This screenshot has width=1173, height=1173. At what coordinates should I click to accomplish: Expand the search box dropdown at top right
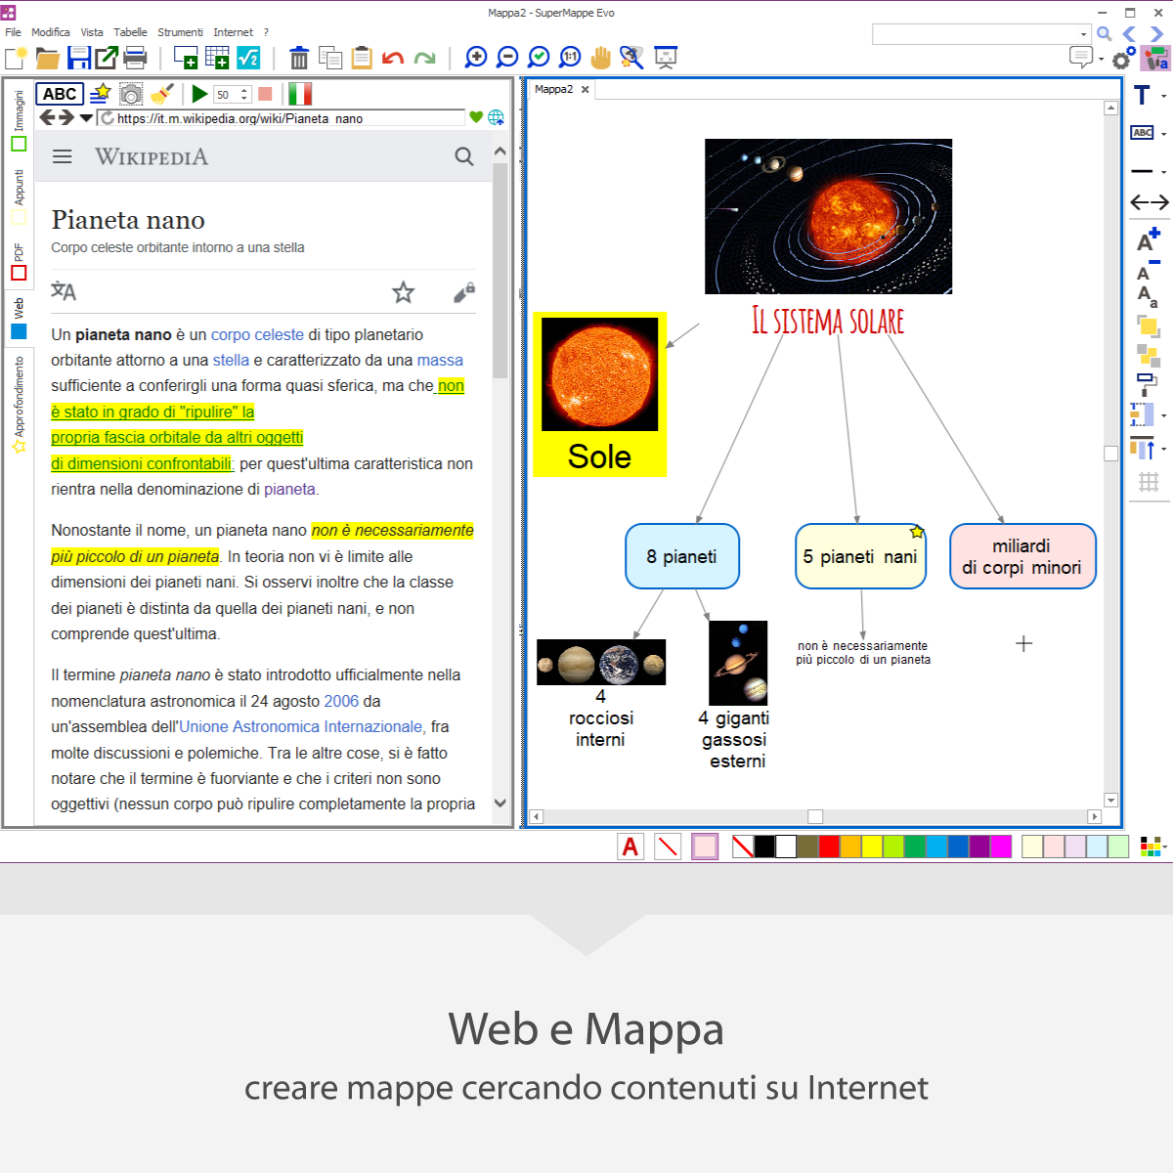coord(1084,34)
